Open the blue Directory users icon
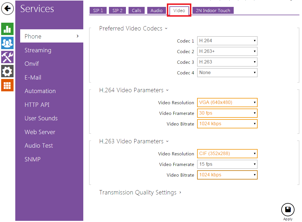 [7, 43]
